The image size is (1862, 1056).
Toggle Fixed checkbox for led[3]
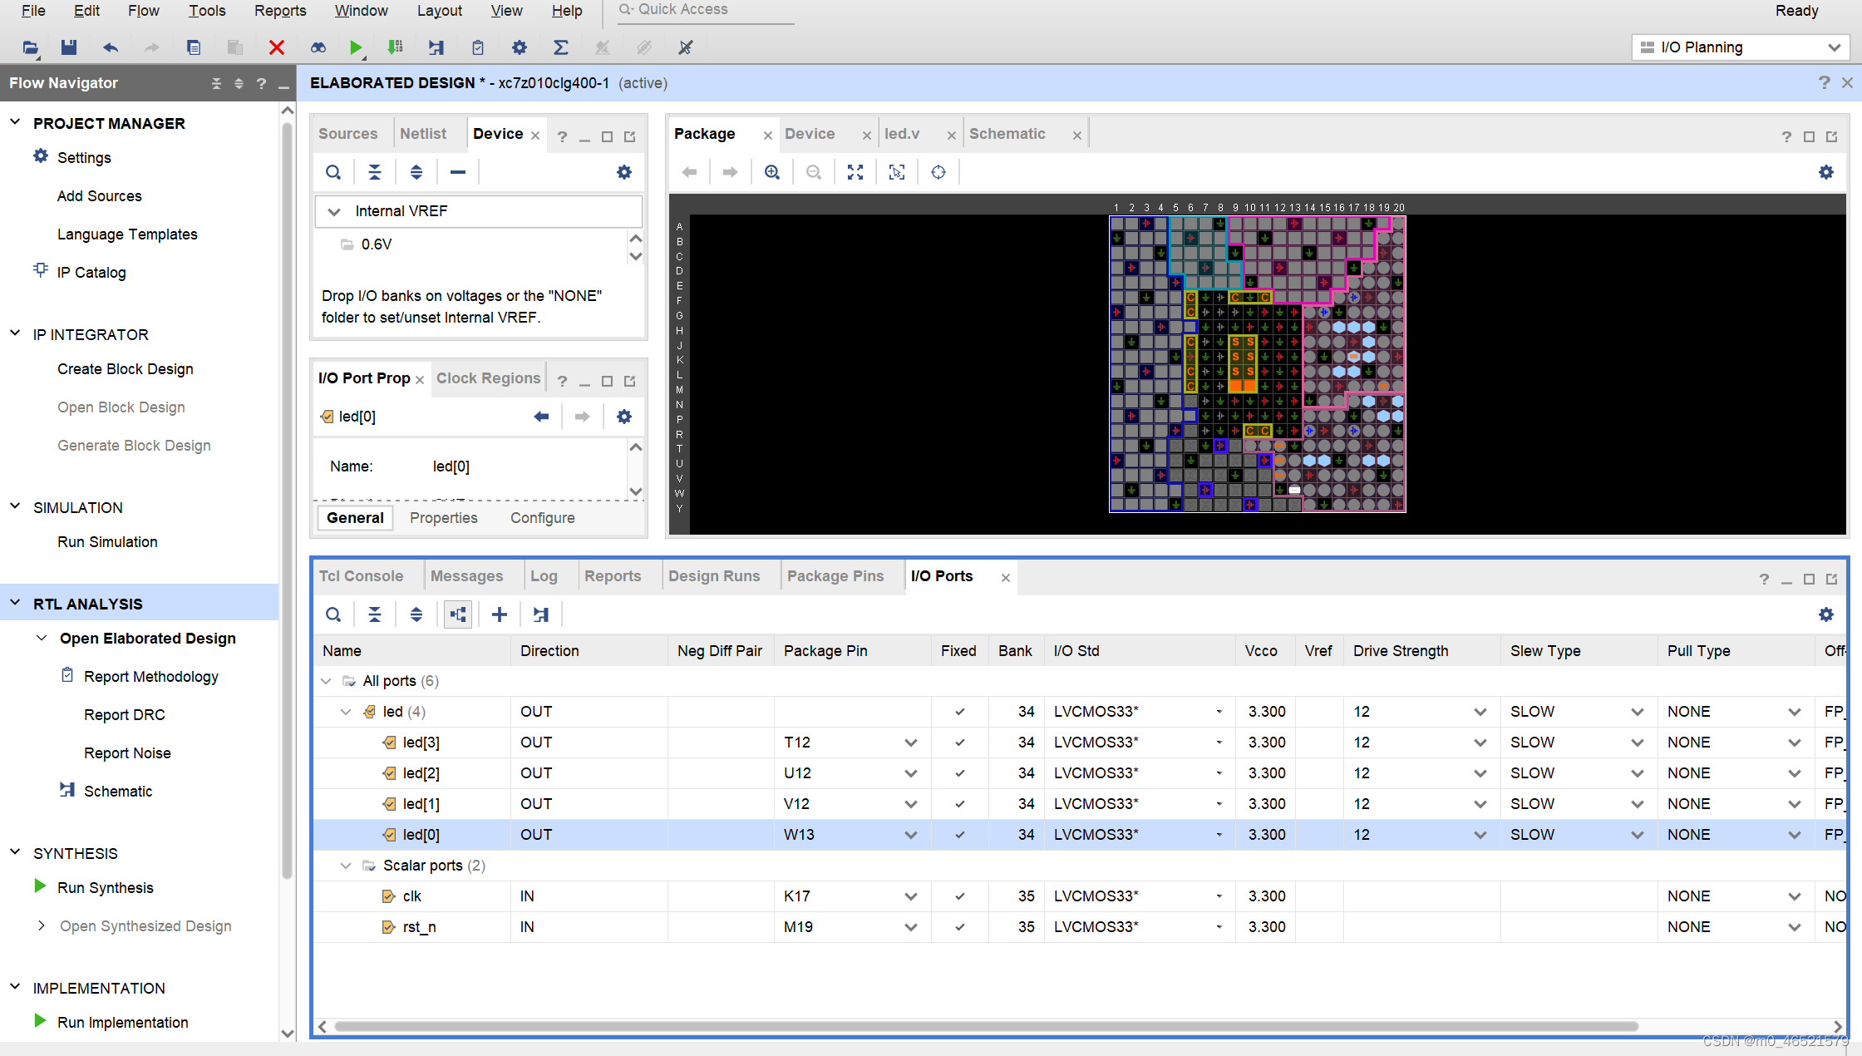click(960, 743)
